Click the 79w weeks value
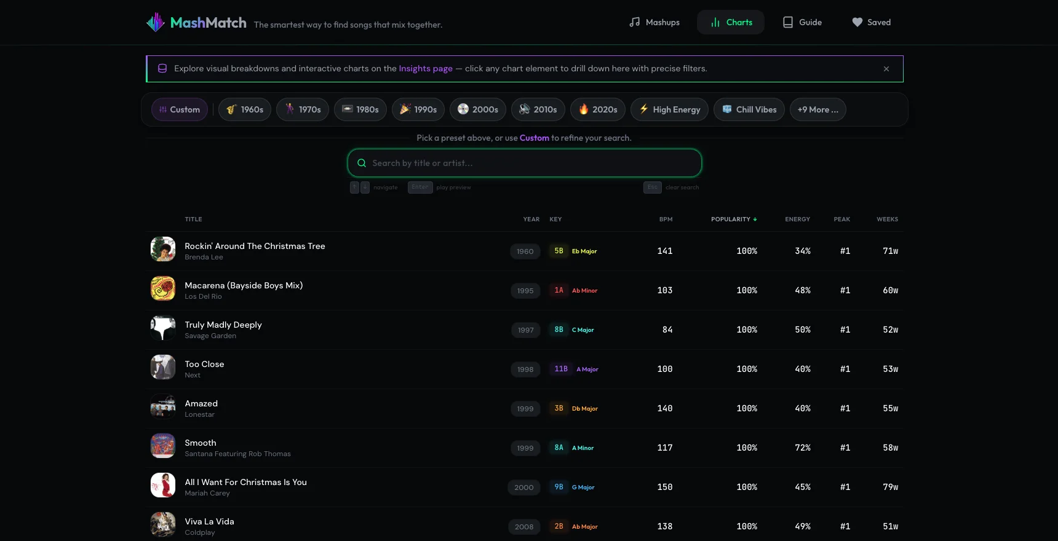1058x541 pixels. click(890, 487)
